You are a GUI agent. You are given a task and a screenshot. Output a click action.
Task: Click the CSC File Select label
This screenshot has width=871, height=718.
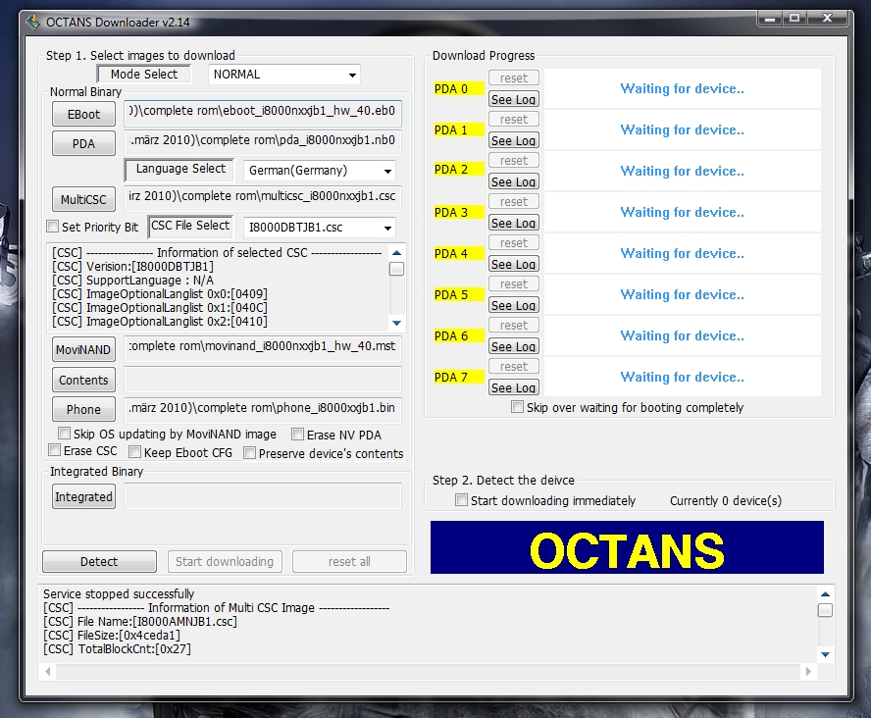pyautogui.click(x=190, y=226)
